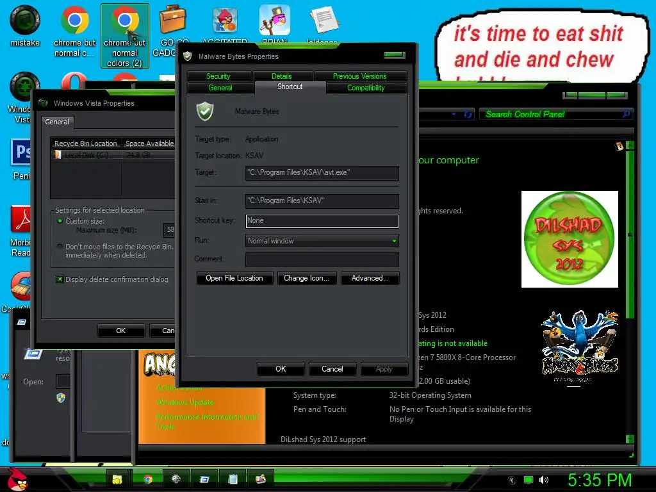The width and height of the screenshot is (656, 492).
Task: Click the Shortcut key field
Action: [322, 221]
